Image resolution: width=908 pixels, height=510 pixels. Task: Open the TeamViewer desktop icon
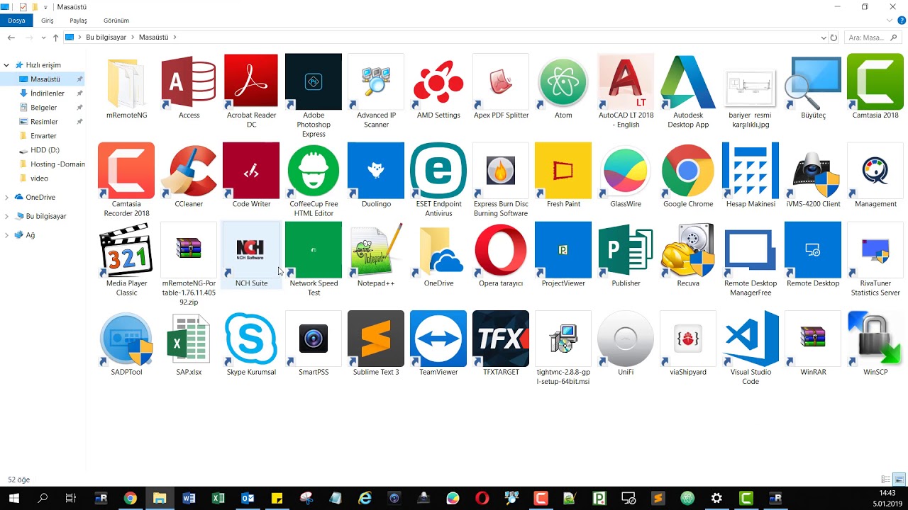438,339
